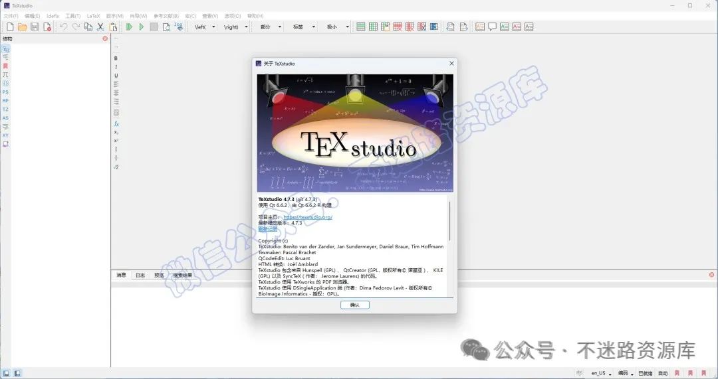Click the Undo arrow in the toolbar
This screenshot has height=379, width=718.
point(64,27)
